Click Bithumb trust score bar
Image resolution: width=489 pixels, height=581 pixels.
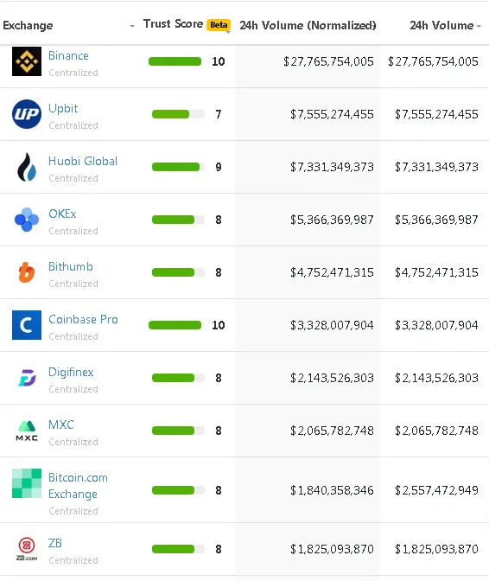click(179, 272)
